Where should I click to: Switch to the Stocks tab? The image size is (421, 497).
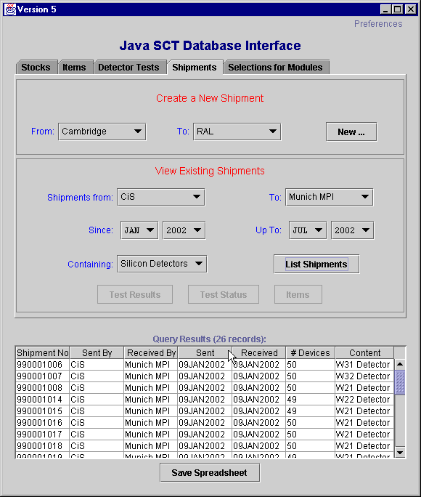(36, 67)
